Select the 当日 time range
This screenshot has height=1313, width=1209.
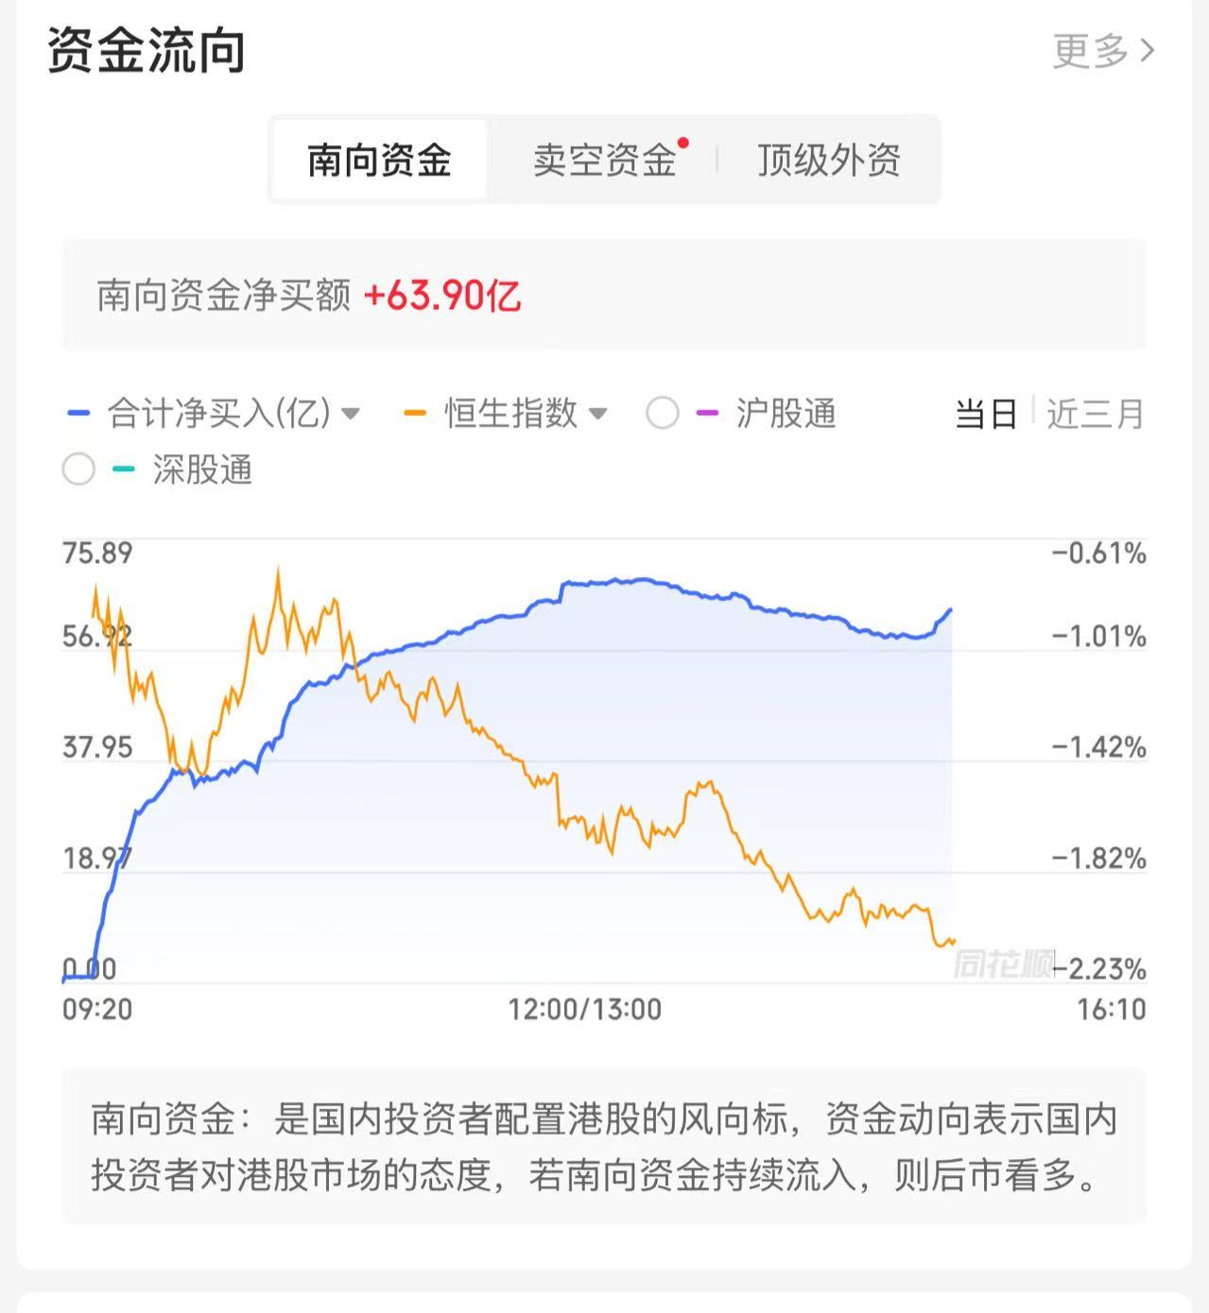tap(986, 414)
